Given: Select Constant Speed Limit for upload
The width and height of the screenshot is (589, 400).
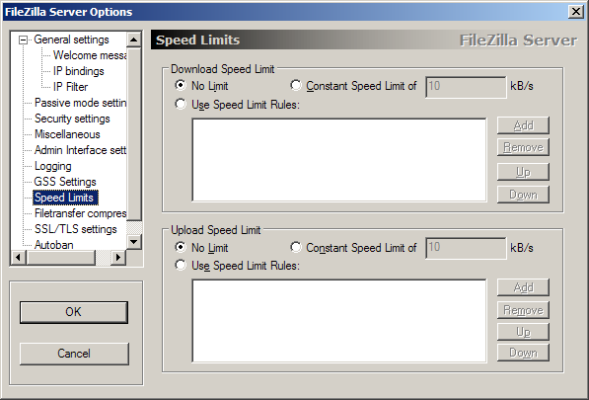Looking at the screenshot, I should (353, 247).
